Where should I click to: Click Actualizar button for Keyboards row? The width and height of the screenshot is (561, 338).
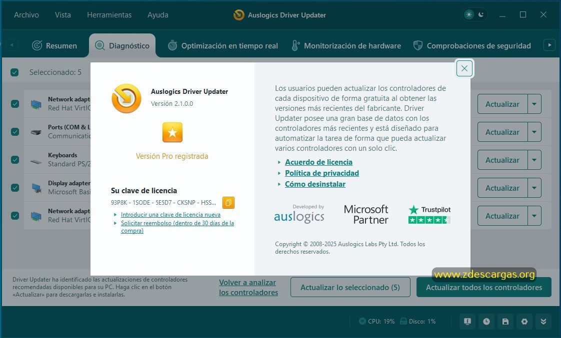tap(502, 160)
